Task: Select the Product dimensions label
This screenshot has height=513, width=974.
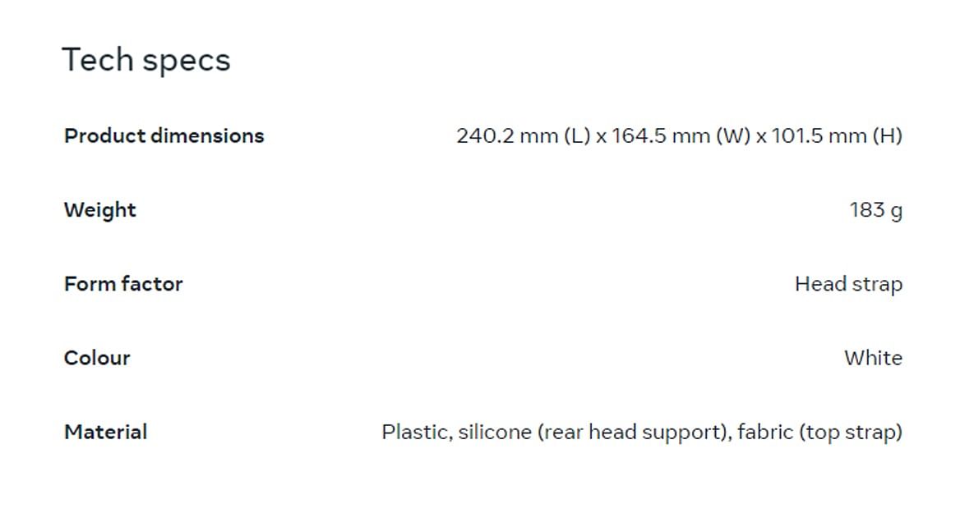Action: coord(164,135)
